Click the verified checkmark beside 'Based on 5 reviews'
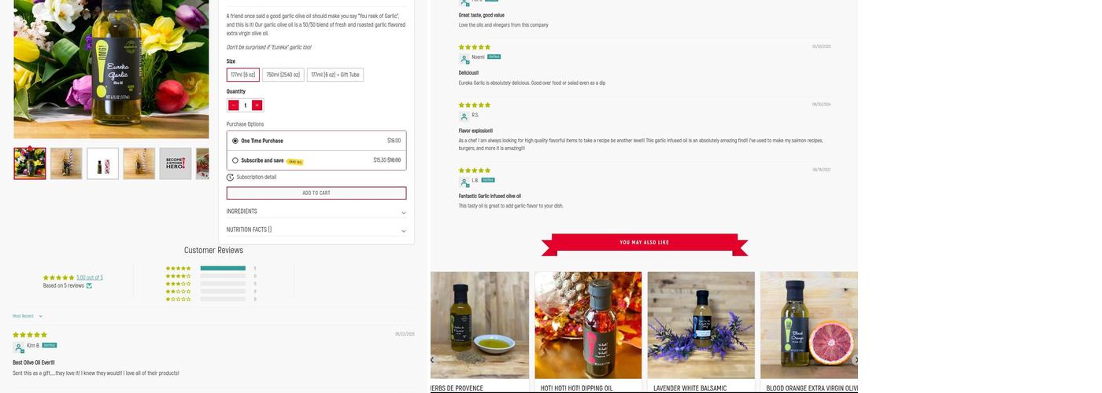This screenshot has height=393, width=1102. 89,285
